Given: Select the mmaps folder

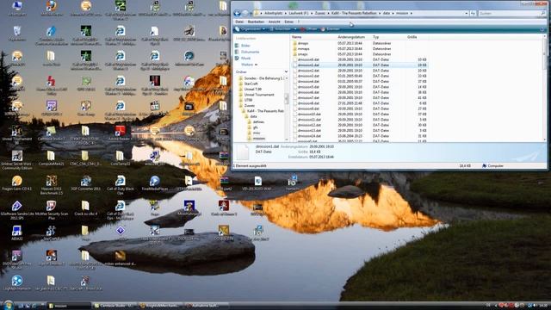Looking at the screenshot, I should click(x=303, y=49).
